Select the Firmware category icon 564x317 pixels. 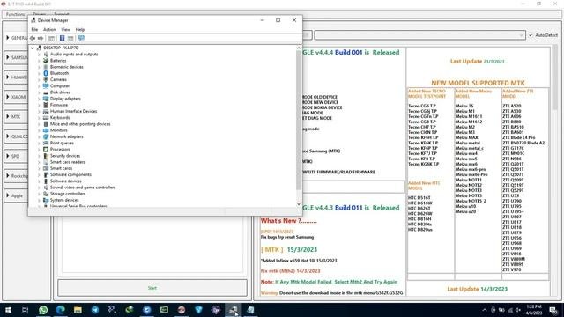pos(46,105)
